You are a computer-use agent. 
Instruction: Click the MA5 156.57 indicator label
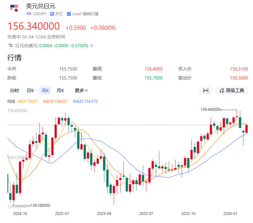28,101
